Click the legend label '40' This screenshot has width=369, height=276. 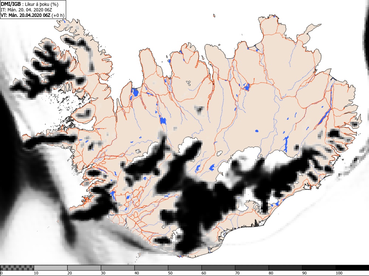tap(137, 273)
